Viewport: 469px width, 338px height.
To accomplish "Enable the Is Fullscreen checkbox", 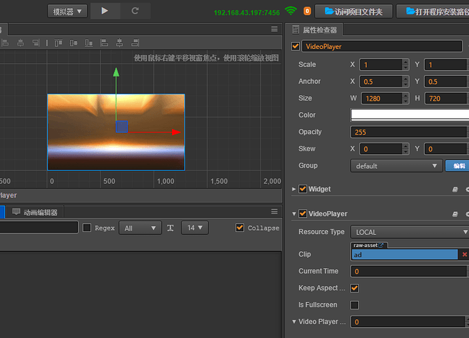I will 354,305.
